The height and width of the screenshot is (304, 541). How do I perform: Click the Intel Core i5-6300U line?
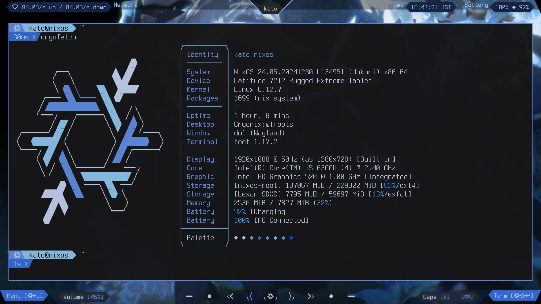(315, 168)
